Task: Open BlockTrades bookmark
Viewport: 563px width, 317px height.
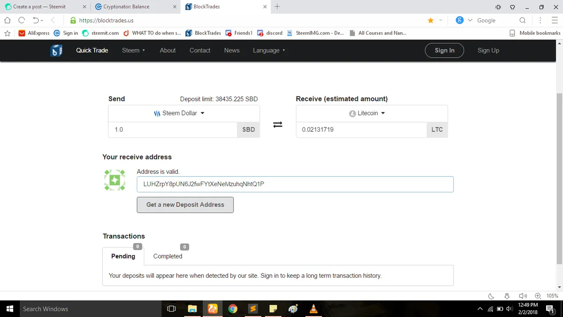Action: 203,33
